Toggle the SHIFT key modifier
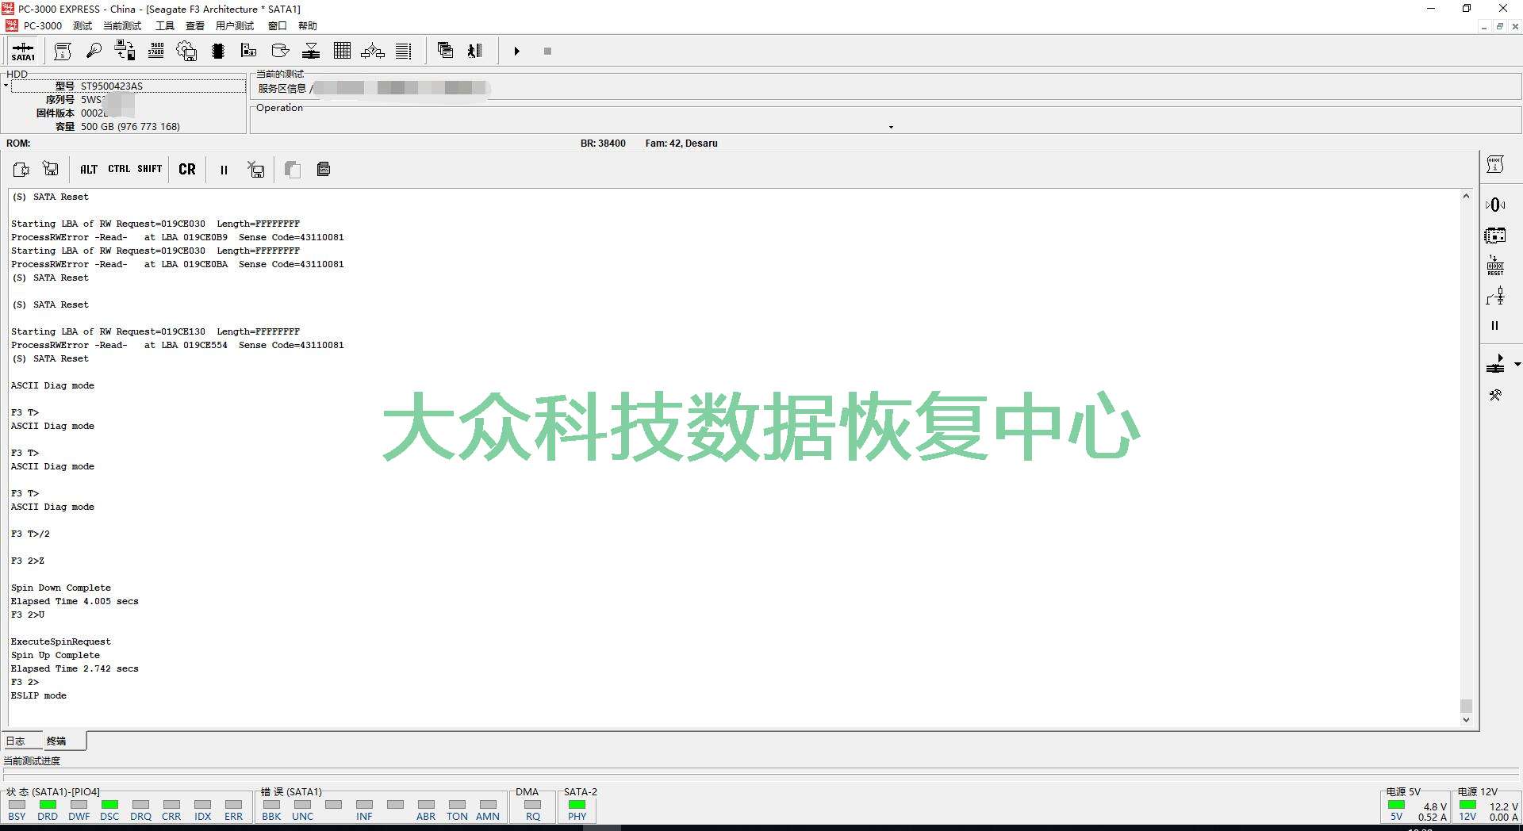 pyautogui.click(x=149, y=169)
